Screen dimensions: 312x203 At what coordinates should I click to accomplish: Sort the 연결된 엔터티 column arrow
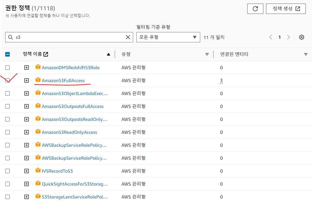coord(306,54)
